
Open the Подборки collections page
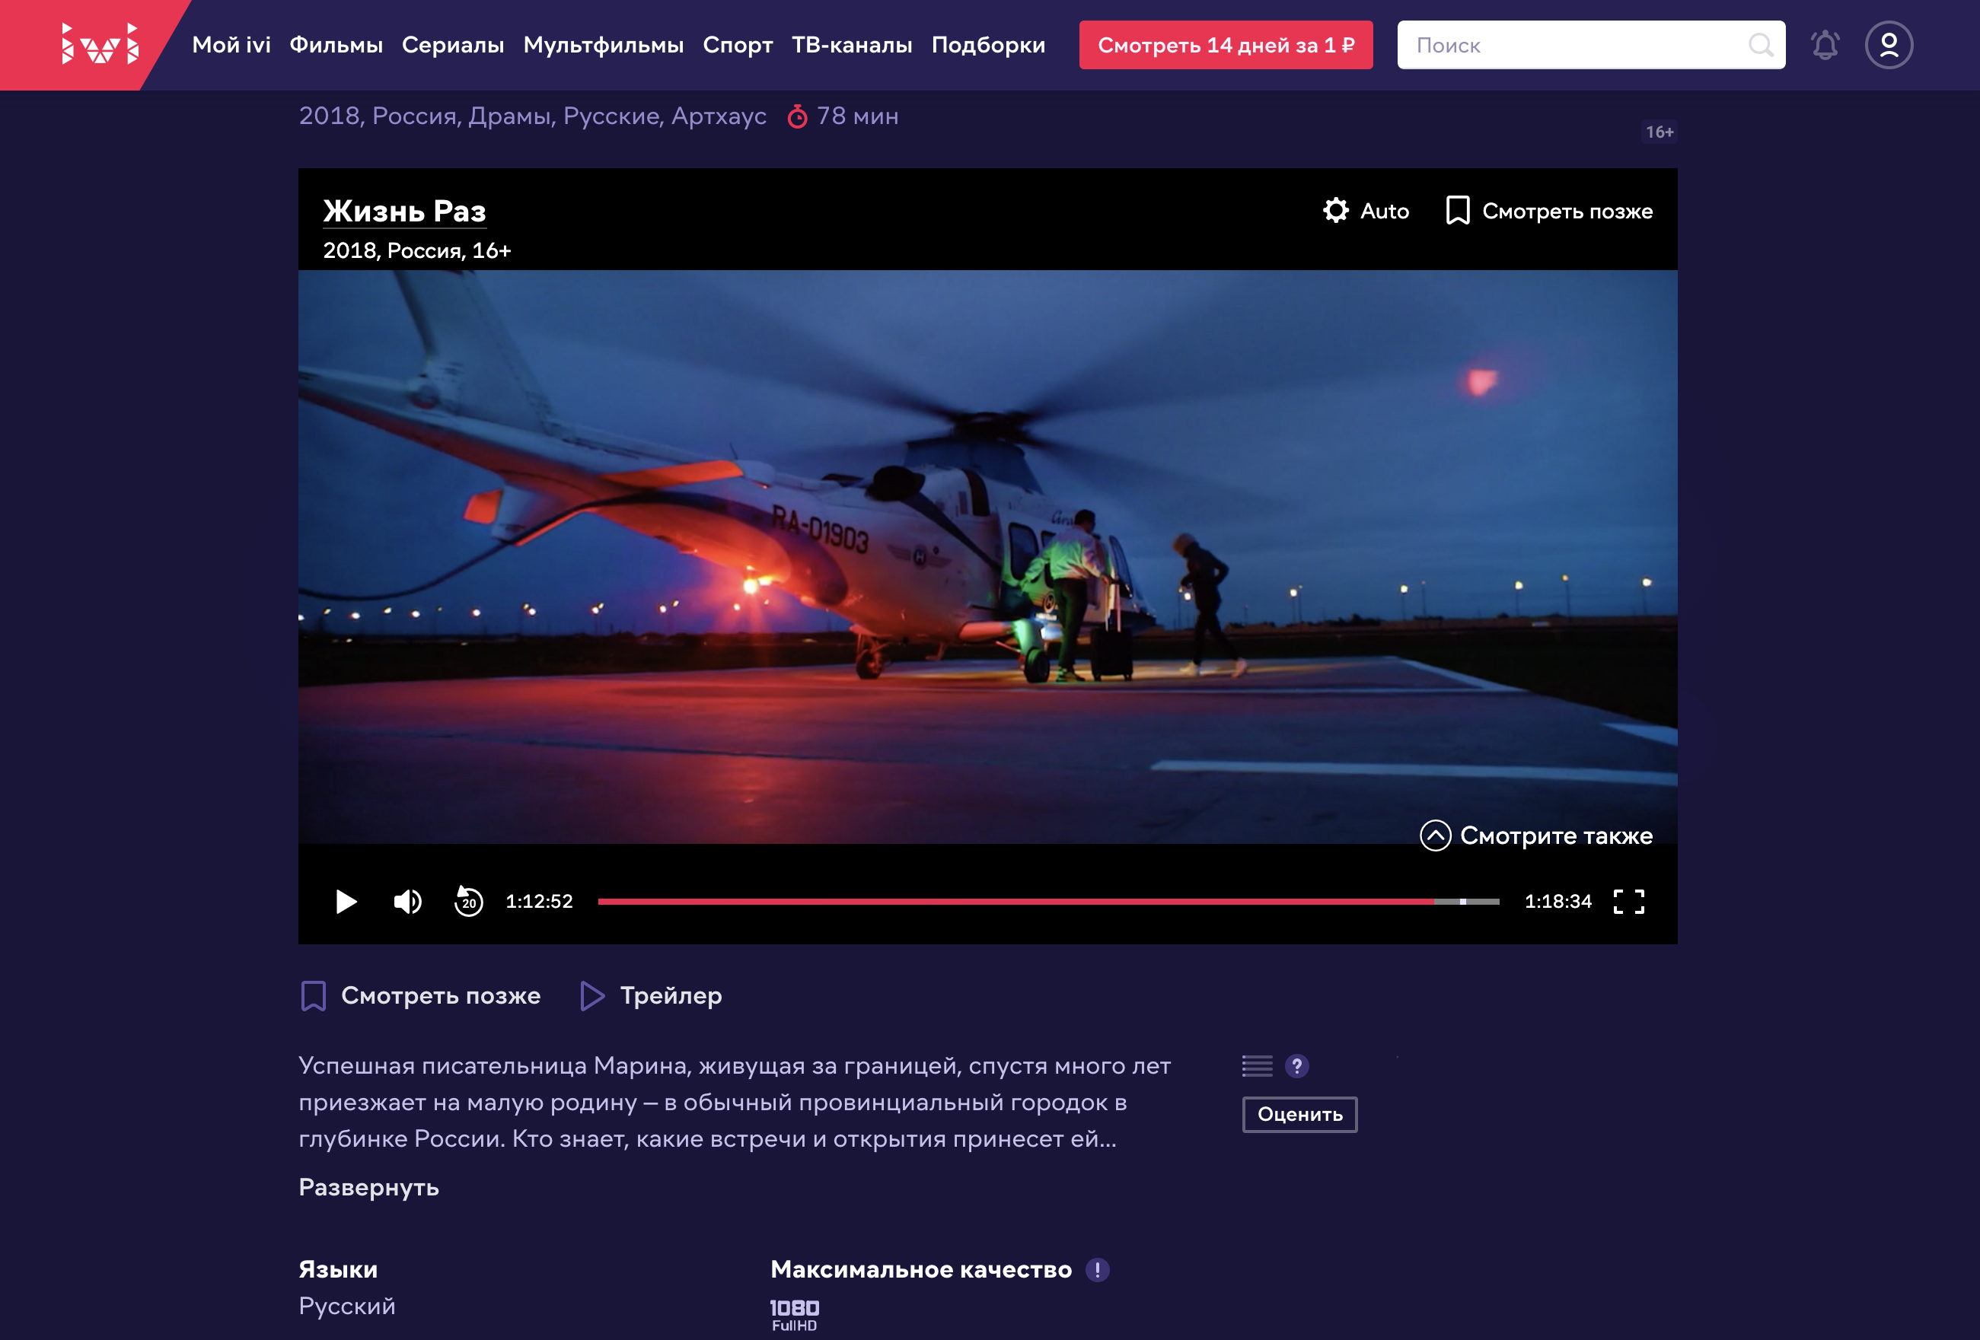988,45
